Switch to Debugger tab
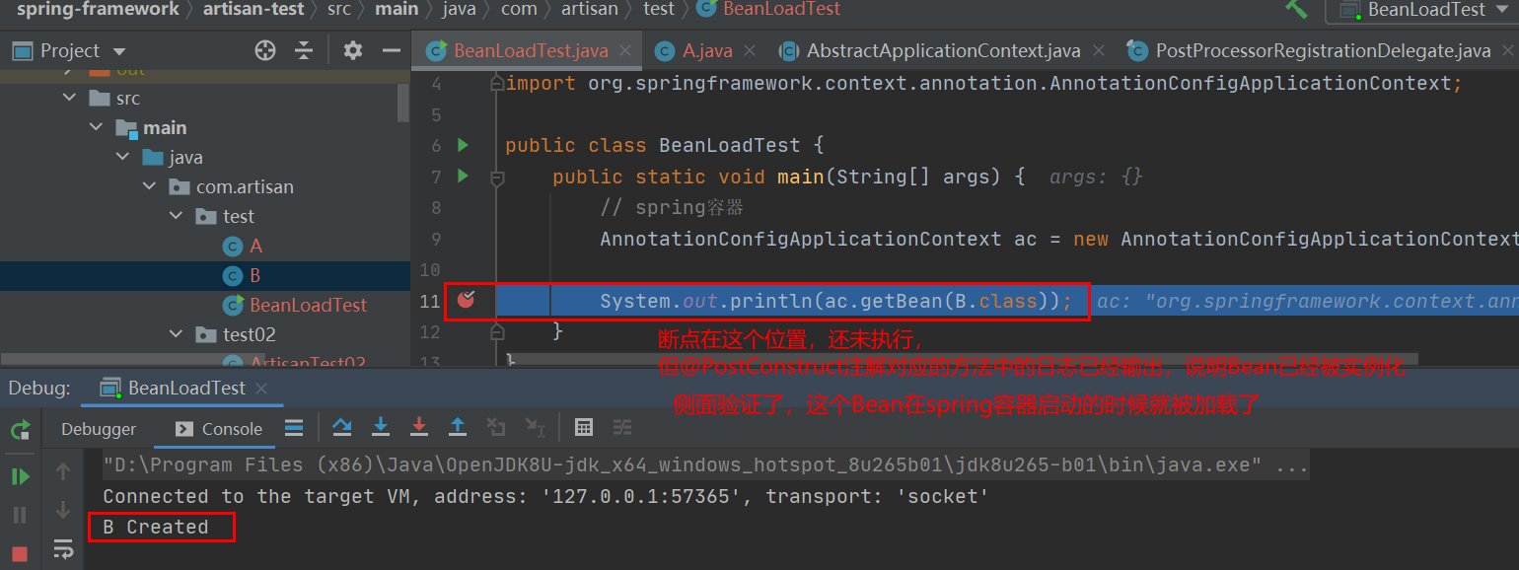 point(99,429)
